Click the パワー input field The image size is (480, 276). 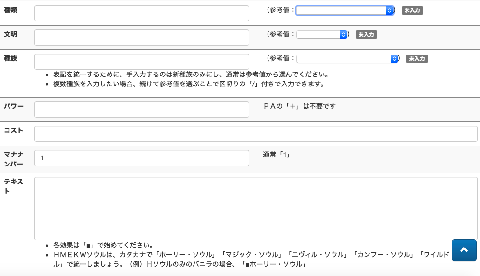pyautogui.click(x=141, y=110)
